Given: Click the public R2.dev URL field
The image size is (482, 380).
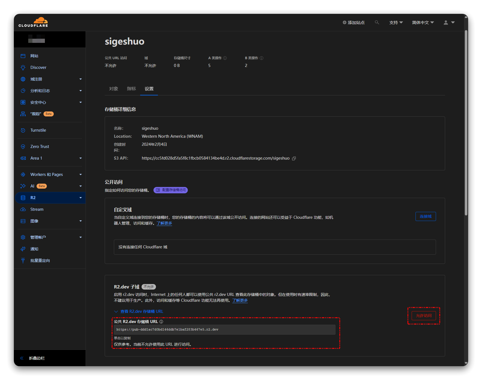Looking at the screenshot, I should coord(225,329).
